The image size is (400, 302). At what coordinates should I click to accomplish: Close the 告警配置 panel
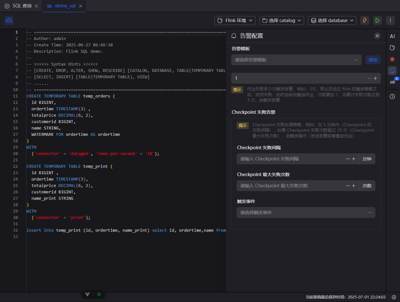point(377,36)
